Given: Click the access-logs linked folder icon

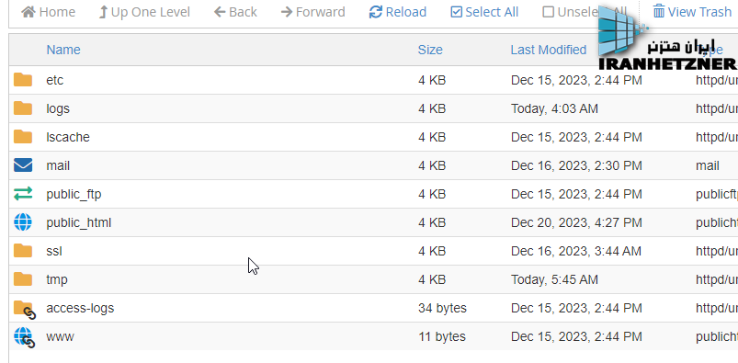Looking at the screenshot, I should [x=24, y=310].
